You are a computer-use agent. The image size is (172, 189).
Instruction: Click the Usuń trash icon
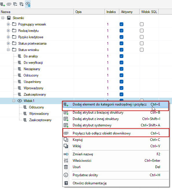tap(66, 167)
